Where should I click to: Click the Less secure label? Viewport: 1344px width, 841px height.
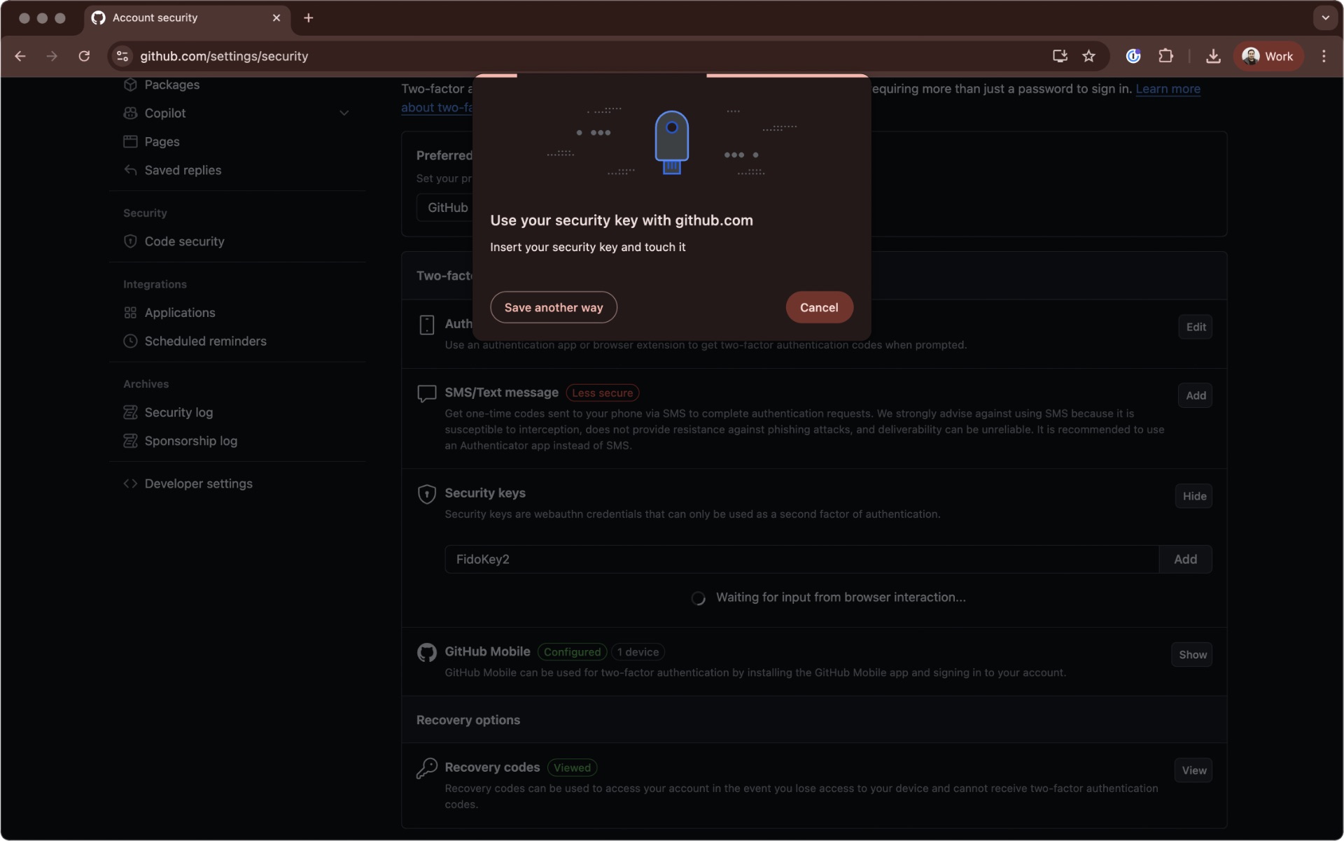coord(602,393)
